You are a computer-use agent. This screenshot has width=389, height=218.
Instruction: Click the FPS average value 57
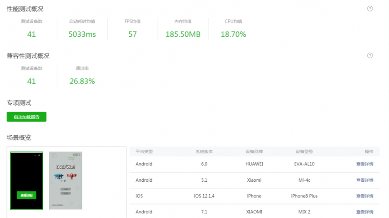pos(132,34)
